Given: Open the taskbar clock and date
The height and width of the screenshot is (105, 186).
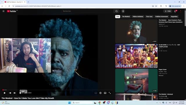Looking at the screenshot, I should pyautogui.click(x=181, y=103).
